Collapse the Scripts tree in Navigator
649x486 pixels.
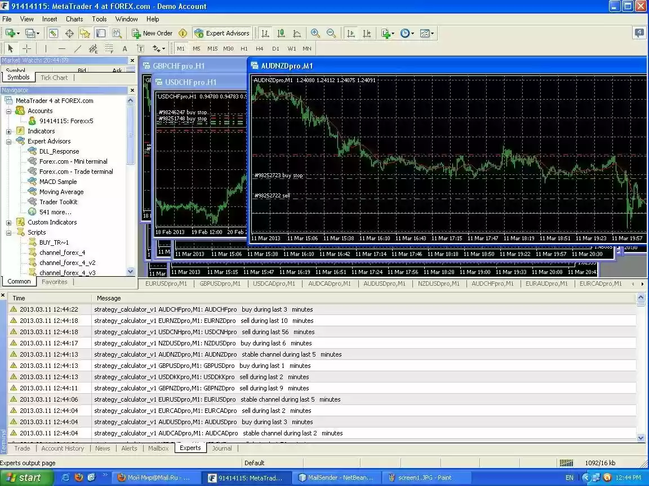click(x=9, y=232)
